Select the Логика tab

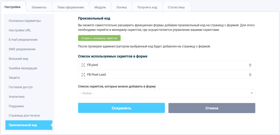pyautogui.click(x=121, y=7)
